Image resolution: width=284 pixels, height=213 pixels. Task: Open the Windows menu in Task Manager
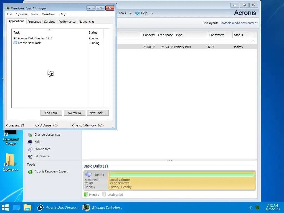coord(49,14)
